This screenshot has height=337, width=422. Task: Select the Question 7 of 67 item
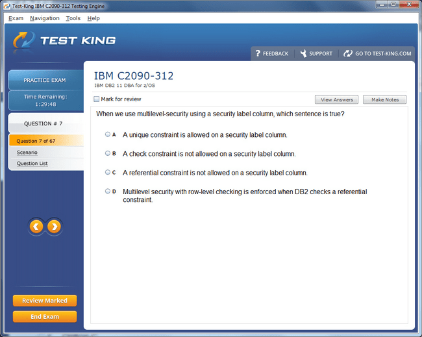pos(46,141)
